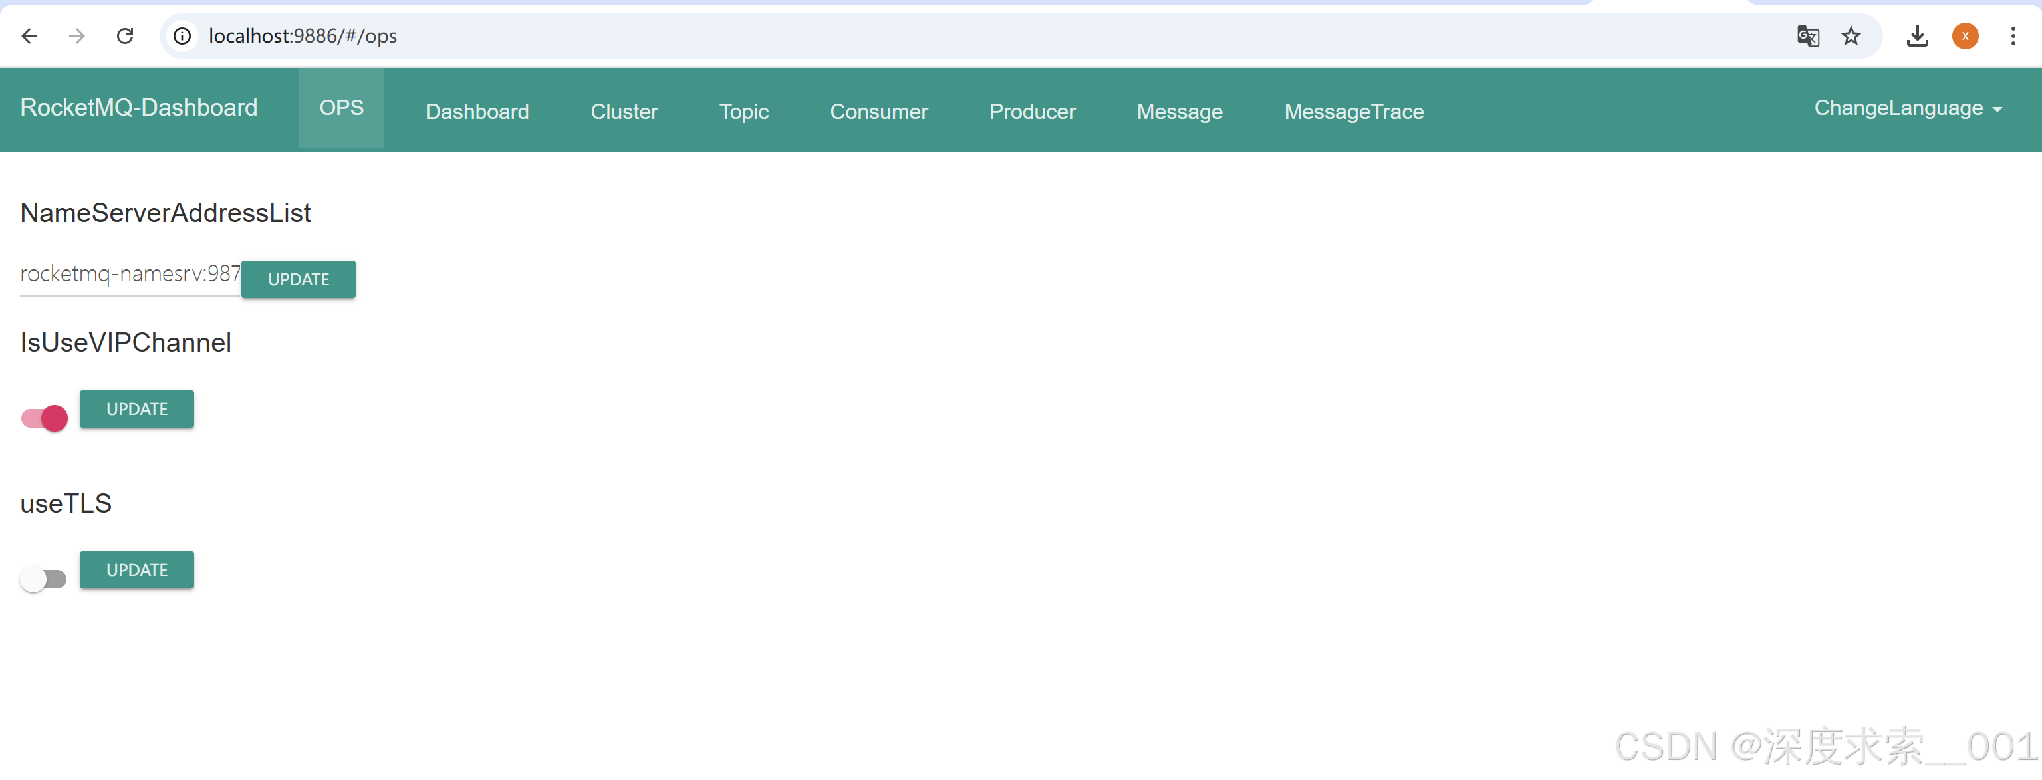Click the name server address input field
Image resolution: width=2042 pixels, height=780 pixels.
click(x=130, y=274)
